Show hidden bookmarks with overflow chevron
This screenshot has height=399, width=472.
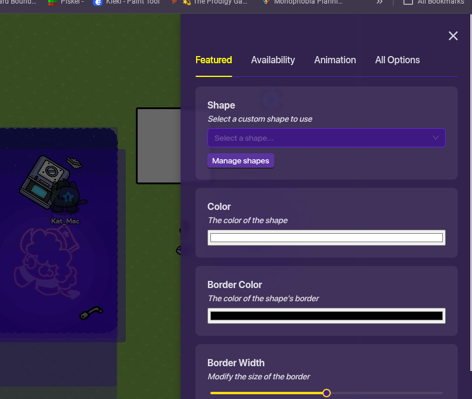(380, 2)
